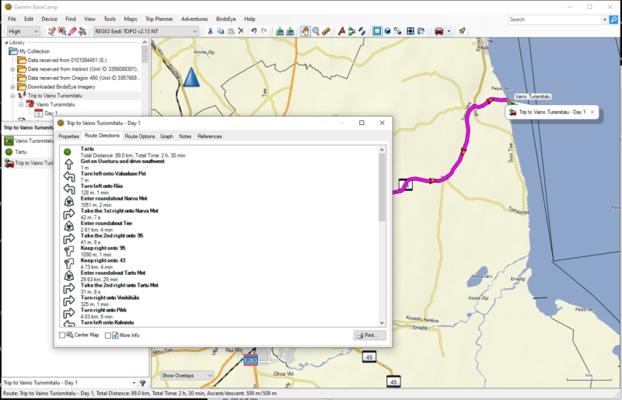622x400 pixels.
Task: Click the filter funnel icon
Action: pos(142,383)
